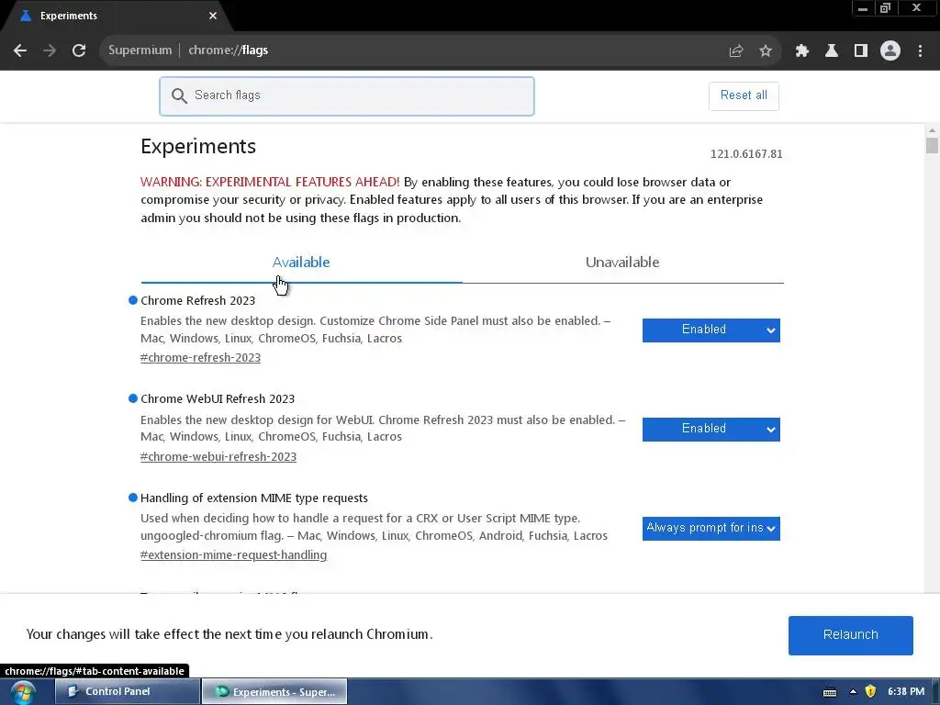Viewport: 940px width, 705px height.
Task: Click the Experiments - Supermium taskbar button
Action: pyautogui.click(x=274, y=692)
